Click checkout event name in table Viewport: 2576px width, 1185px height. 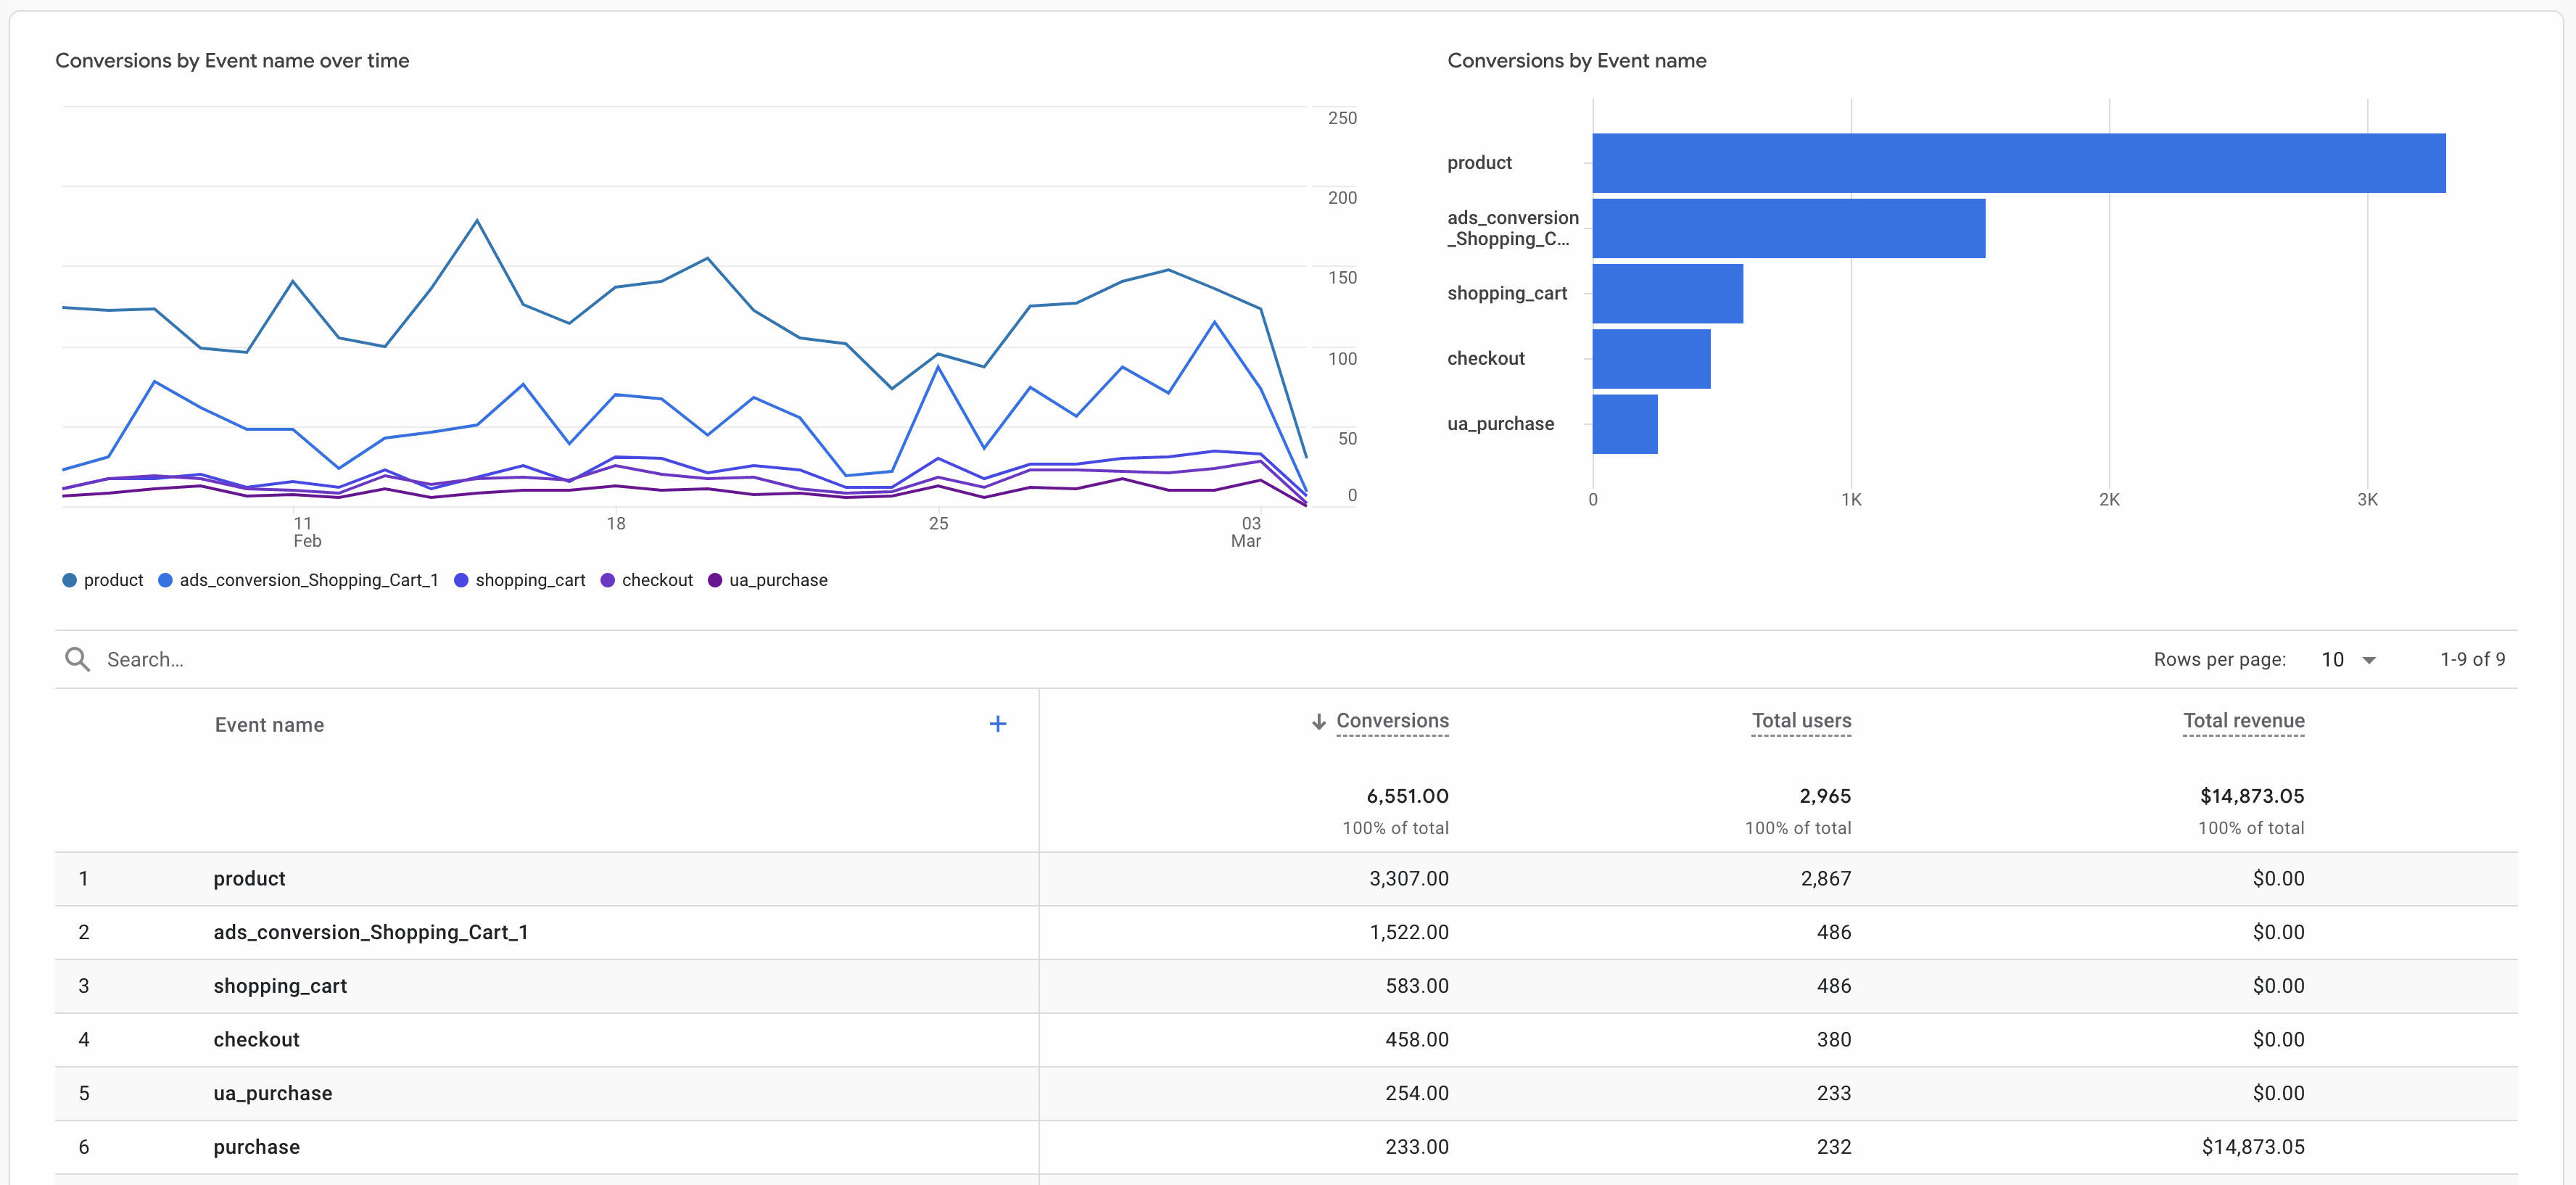click(x=256, y=1040)
